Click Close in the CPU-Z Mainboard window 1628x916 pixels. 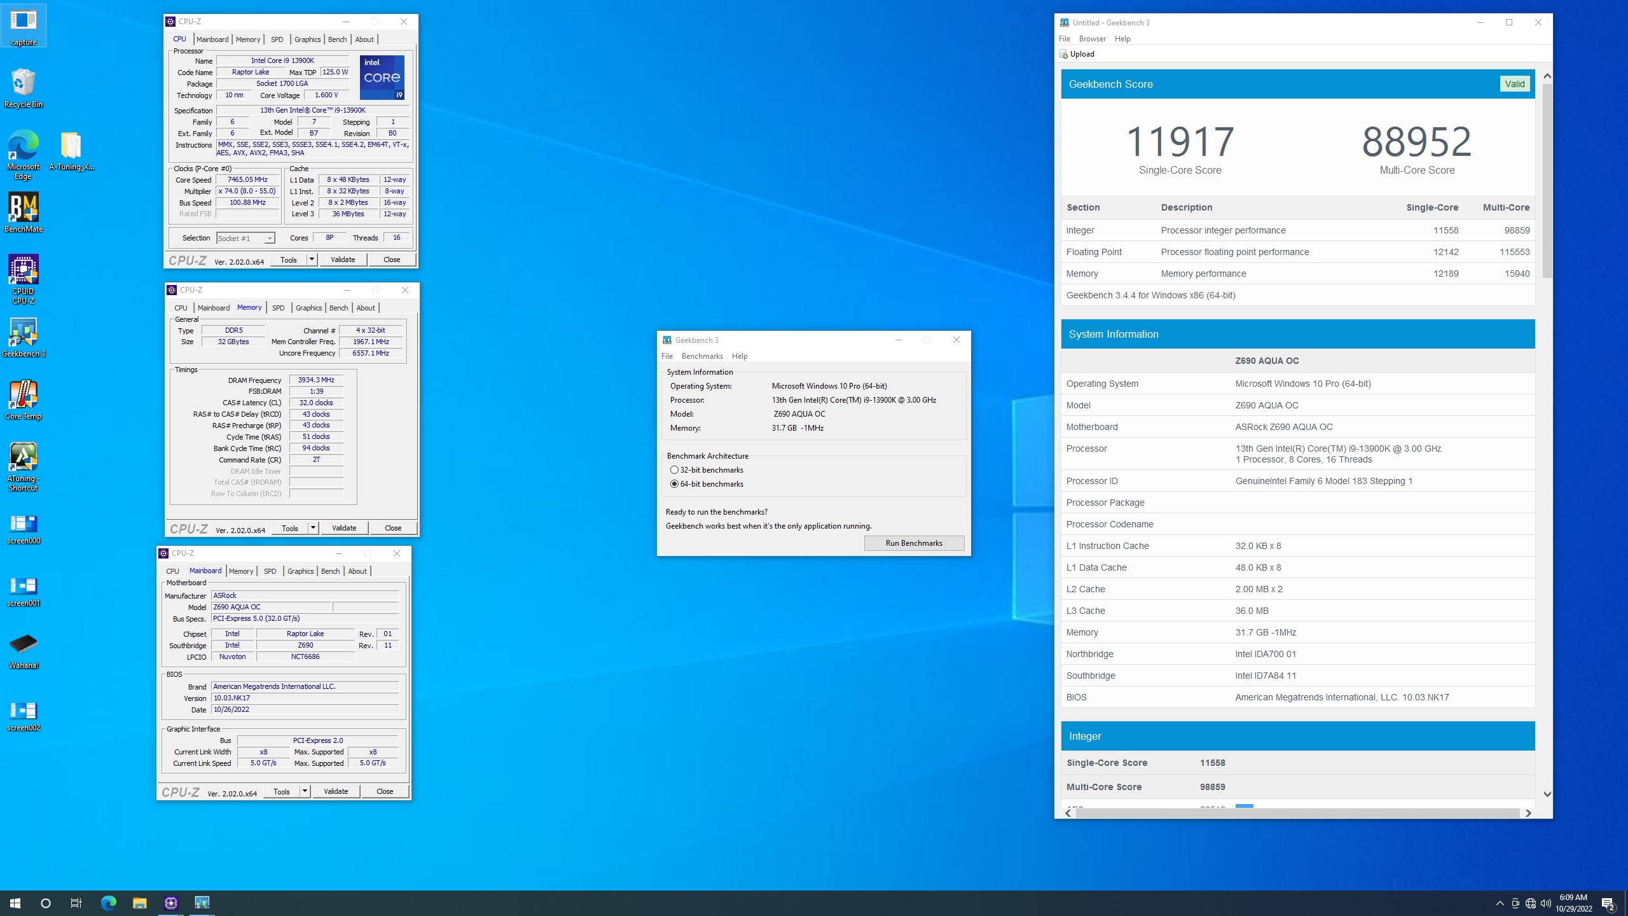point(385,791)
